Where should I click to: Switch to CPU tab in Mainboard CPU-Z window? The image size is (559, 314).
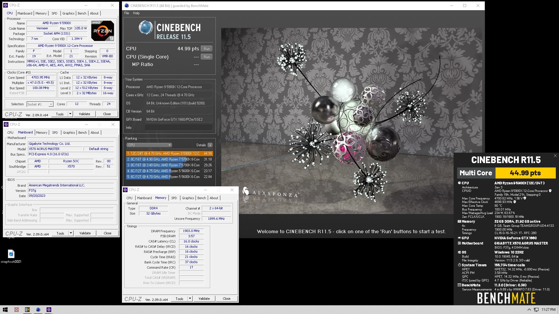coord(10,133)
